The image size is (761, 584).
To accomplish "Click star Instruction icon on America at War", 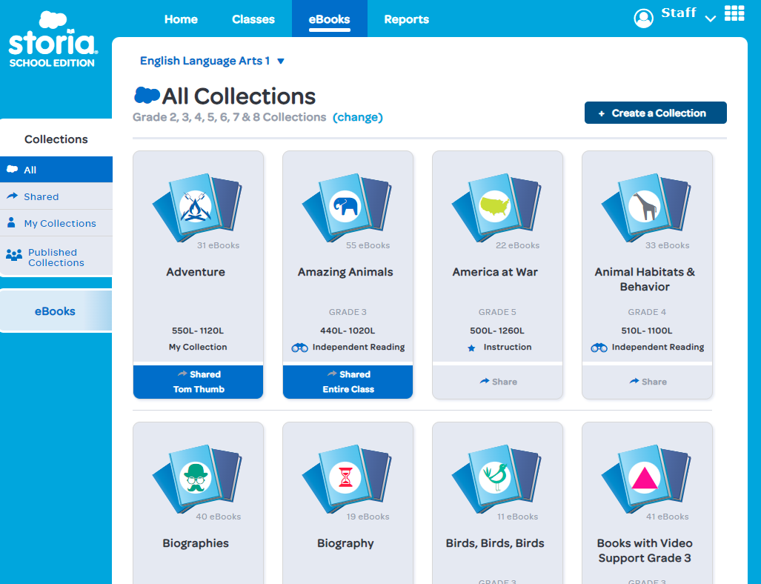I will click(471, 348).
